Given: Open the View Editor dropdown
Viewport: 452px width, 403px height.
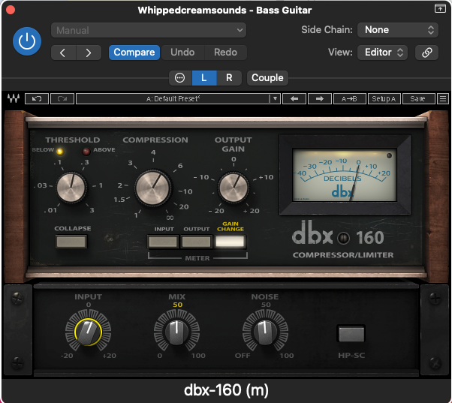Looking at the screenshot, I should (382, 53).
